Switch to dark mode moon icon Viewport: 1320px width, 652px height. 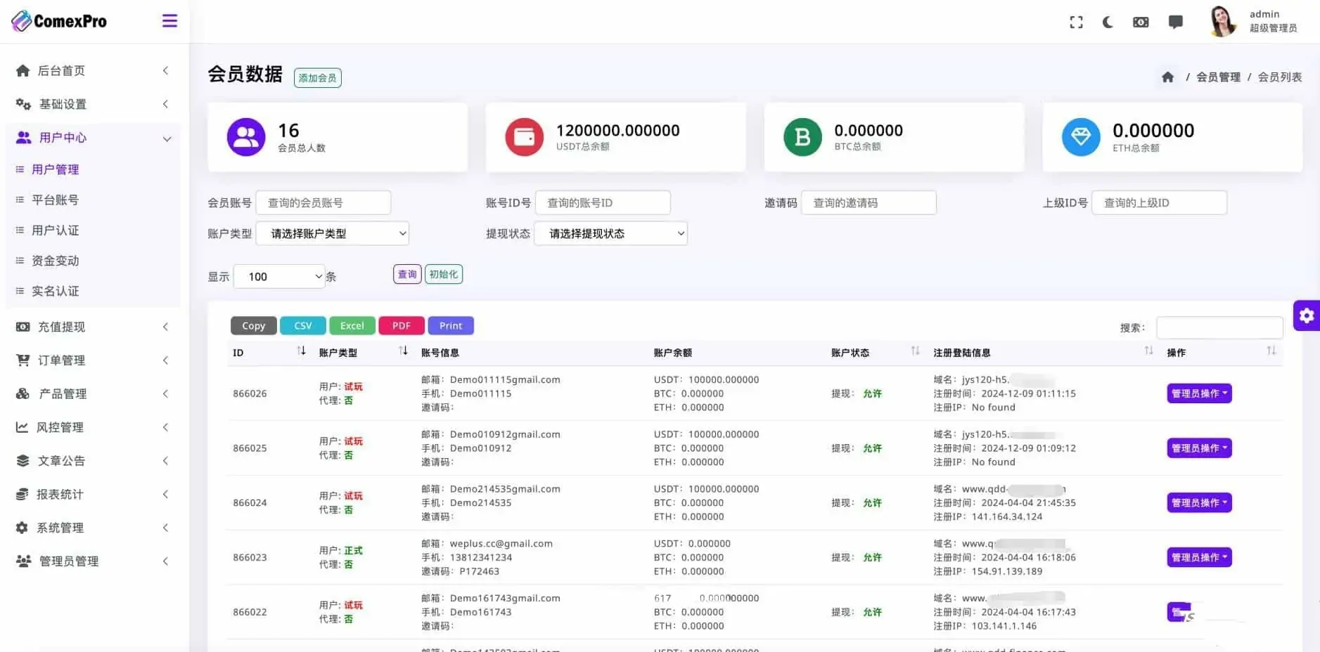[1108, 22]
